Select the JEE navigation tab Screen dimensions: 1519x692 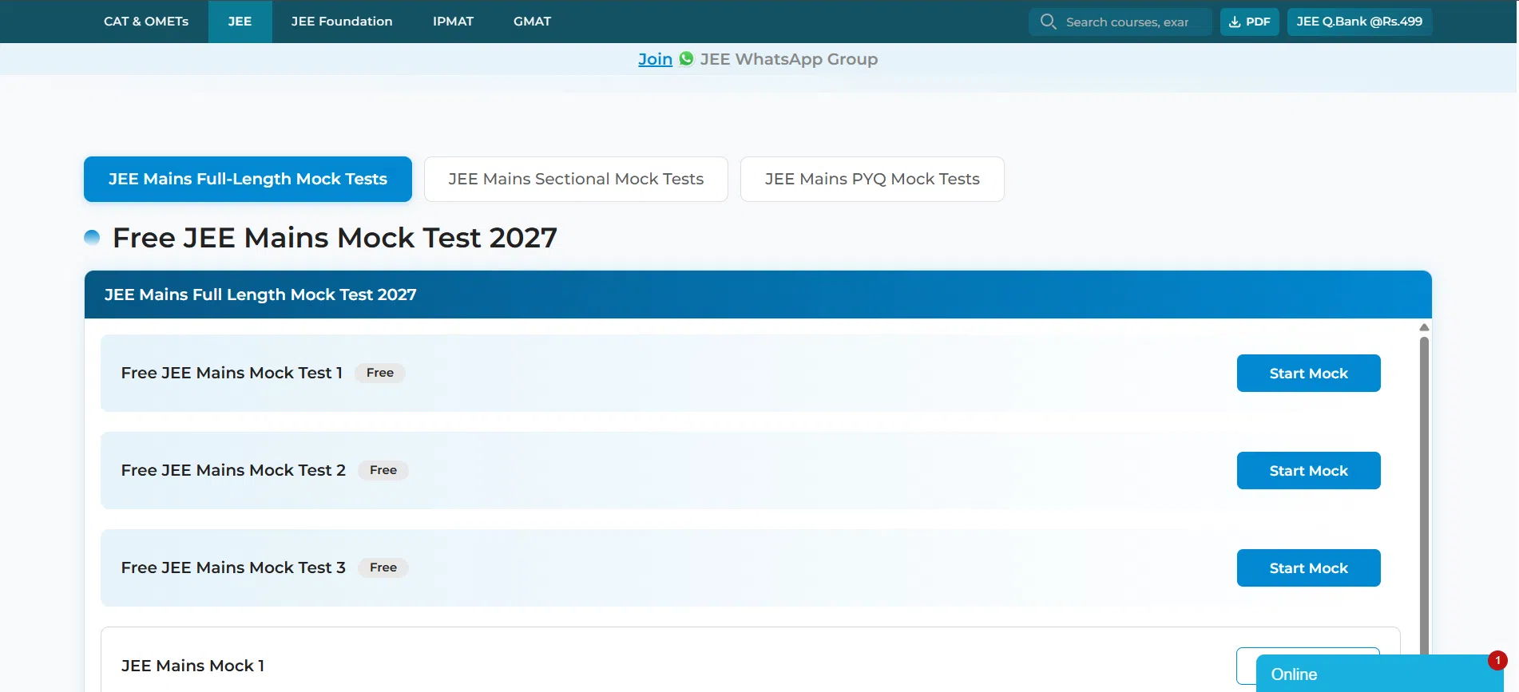(240, 22)
